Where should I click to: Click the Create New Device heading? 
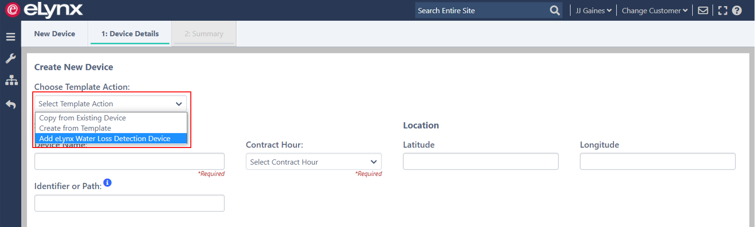(74, 67)
